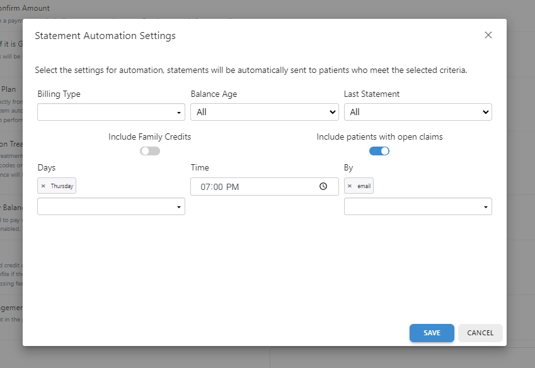Image resolution: width=535 pixels, height=368 pixels.
Task: Click the CANCEL button
Action: tap(480, 333)
